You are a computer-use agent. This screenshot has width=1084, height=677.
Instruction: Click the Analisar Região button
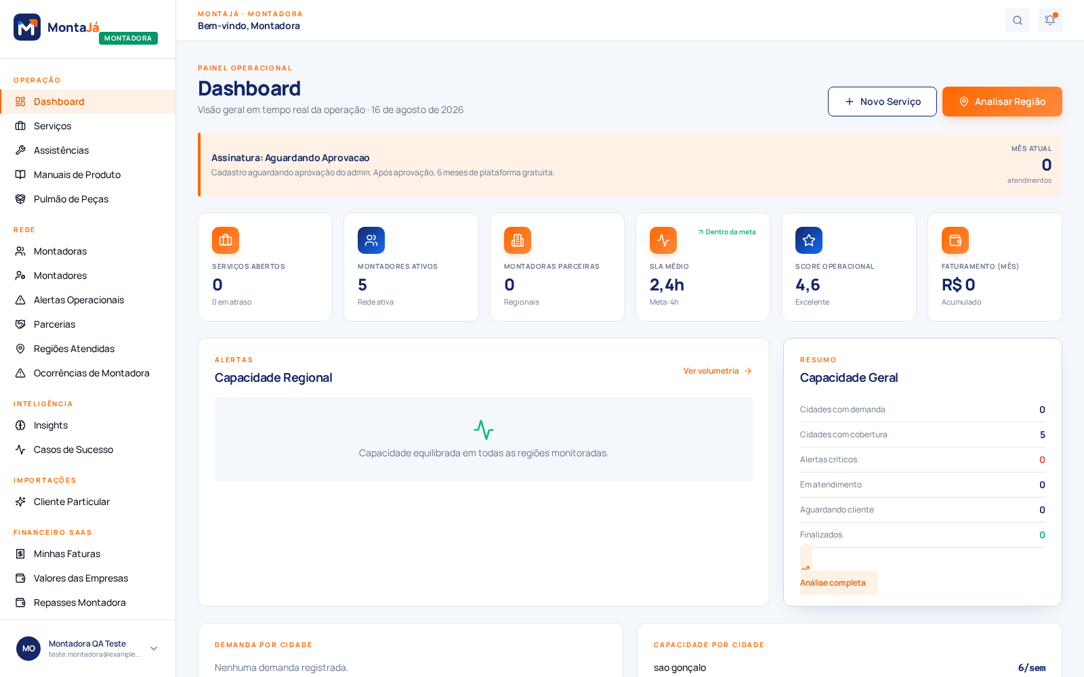tap(1002, 102)
